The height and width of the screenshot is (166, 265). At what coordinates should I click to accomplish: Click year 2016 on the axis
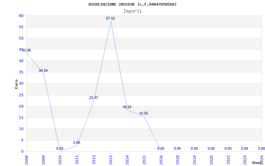click(161, 160)
